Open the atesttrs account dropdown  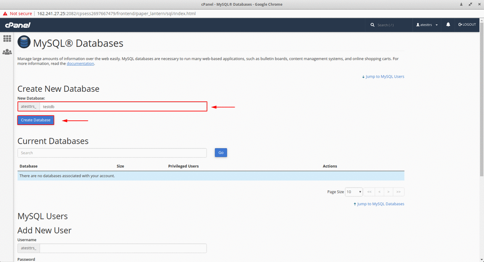427,25
